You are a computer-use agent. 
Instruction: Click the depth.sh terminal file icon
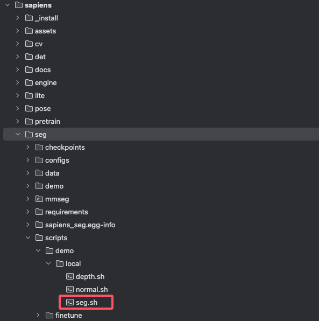(70, 277)
